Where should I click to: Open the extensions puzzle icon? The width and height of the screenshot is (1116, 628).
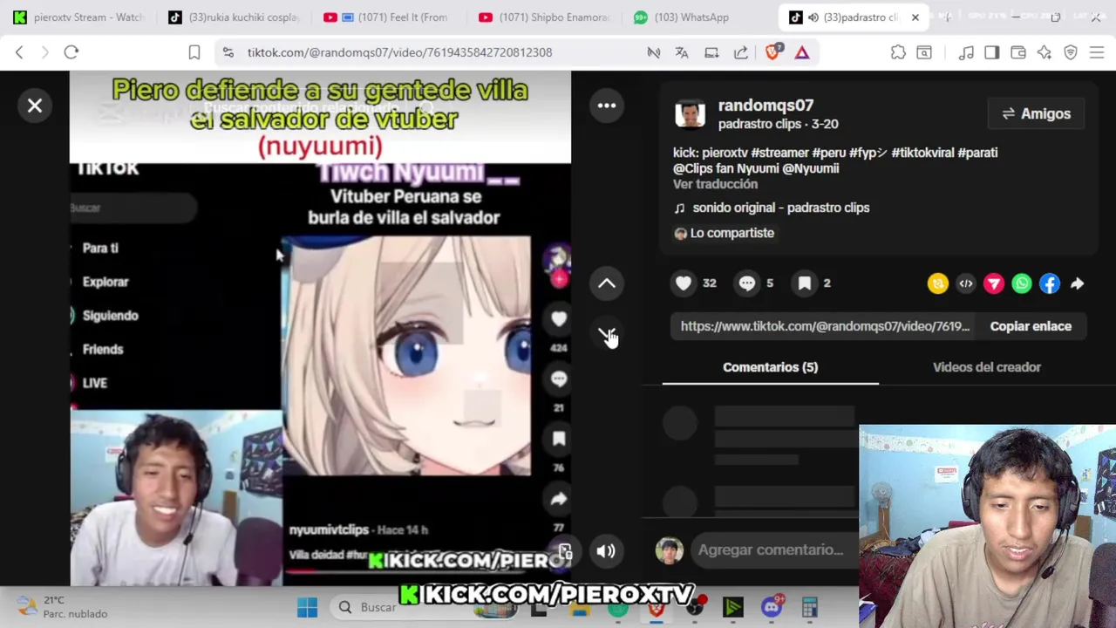click(x=898, y=52)
